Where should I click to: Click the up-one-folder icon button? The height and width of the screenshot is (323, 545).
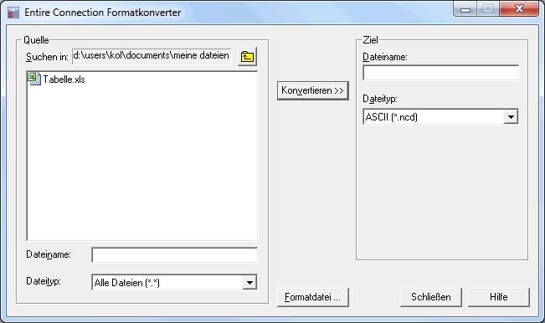(x=247, y=57)
